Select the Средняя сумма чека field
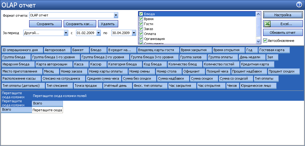Viewport: 305px width, 146px height. pyautogui.click(x=104, y=78)
